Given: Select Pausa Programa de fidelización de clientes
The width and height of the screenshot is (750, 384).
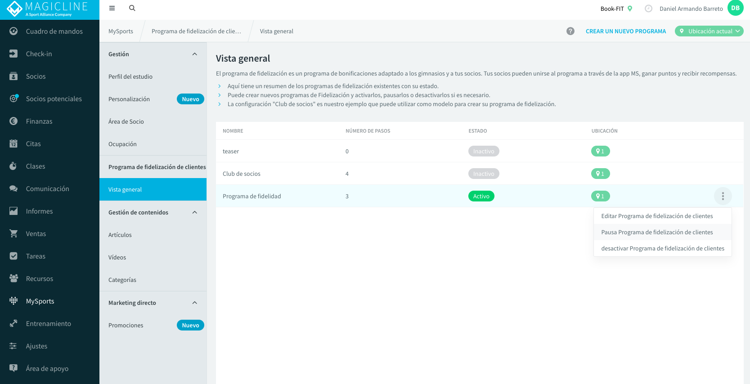Looking at the screenshot, I should (663, 232).
